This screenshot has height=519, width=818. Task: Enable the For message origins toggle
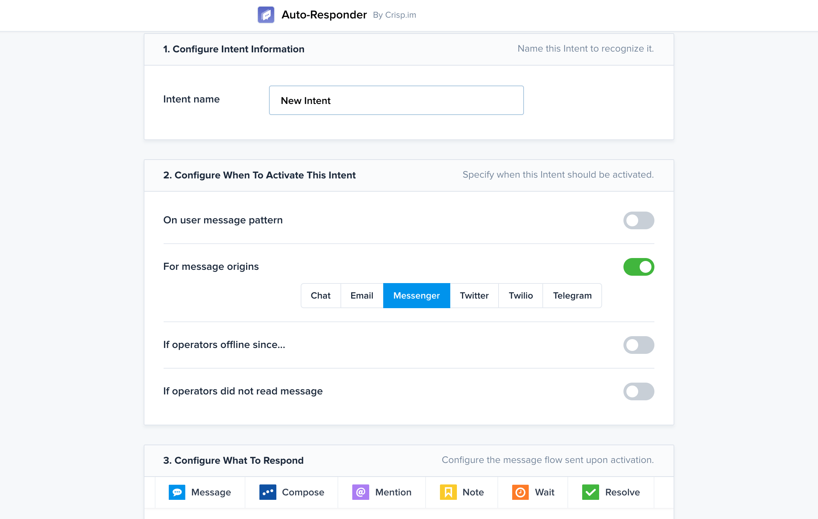tap(639, 267)
